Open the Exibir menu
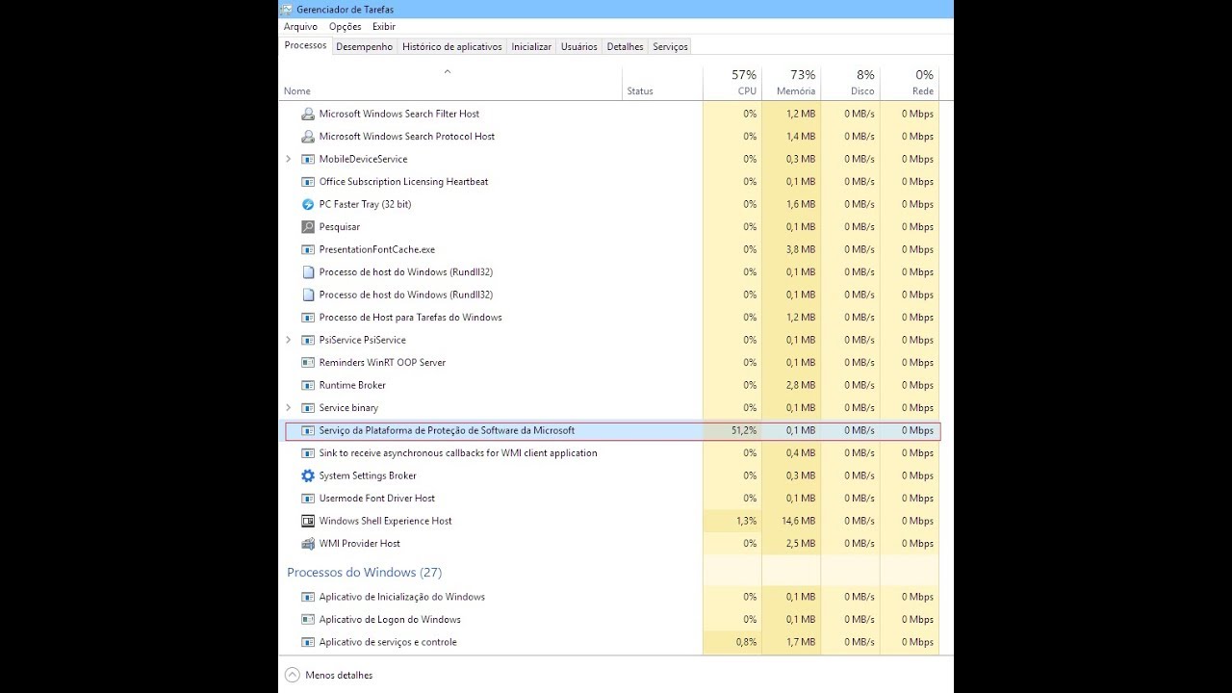1232x693 pixels. [x=384, y=27]
